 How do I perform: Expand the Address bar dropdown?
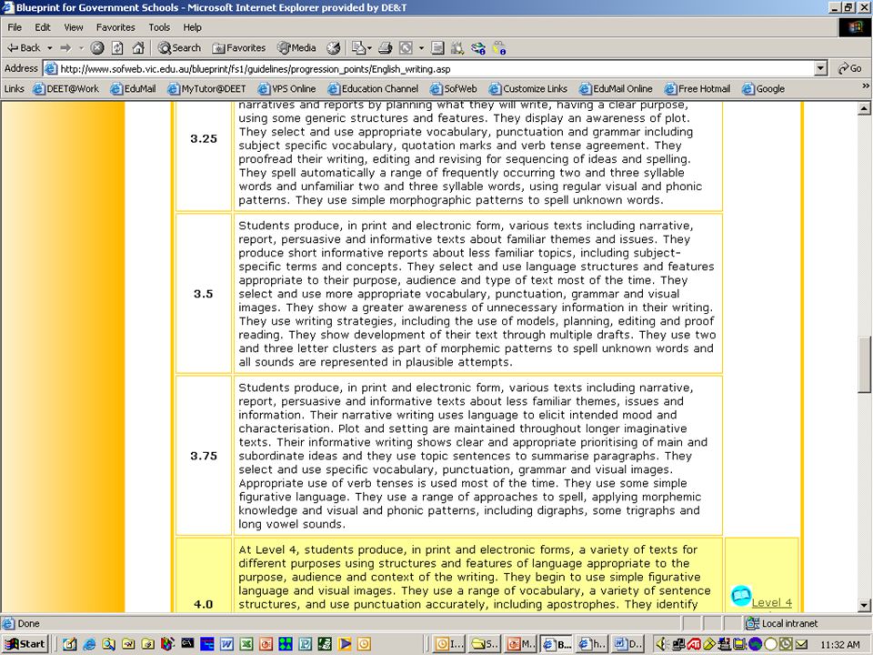click(820, 69)
